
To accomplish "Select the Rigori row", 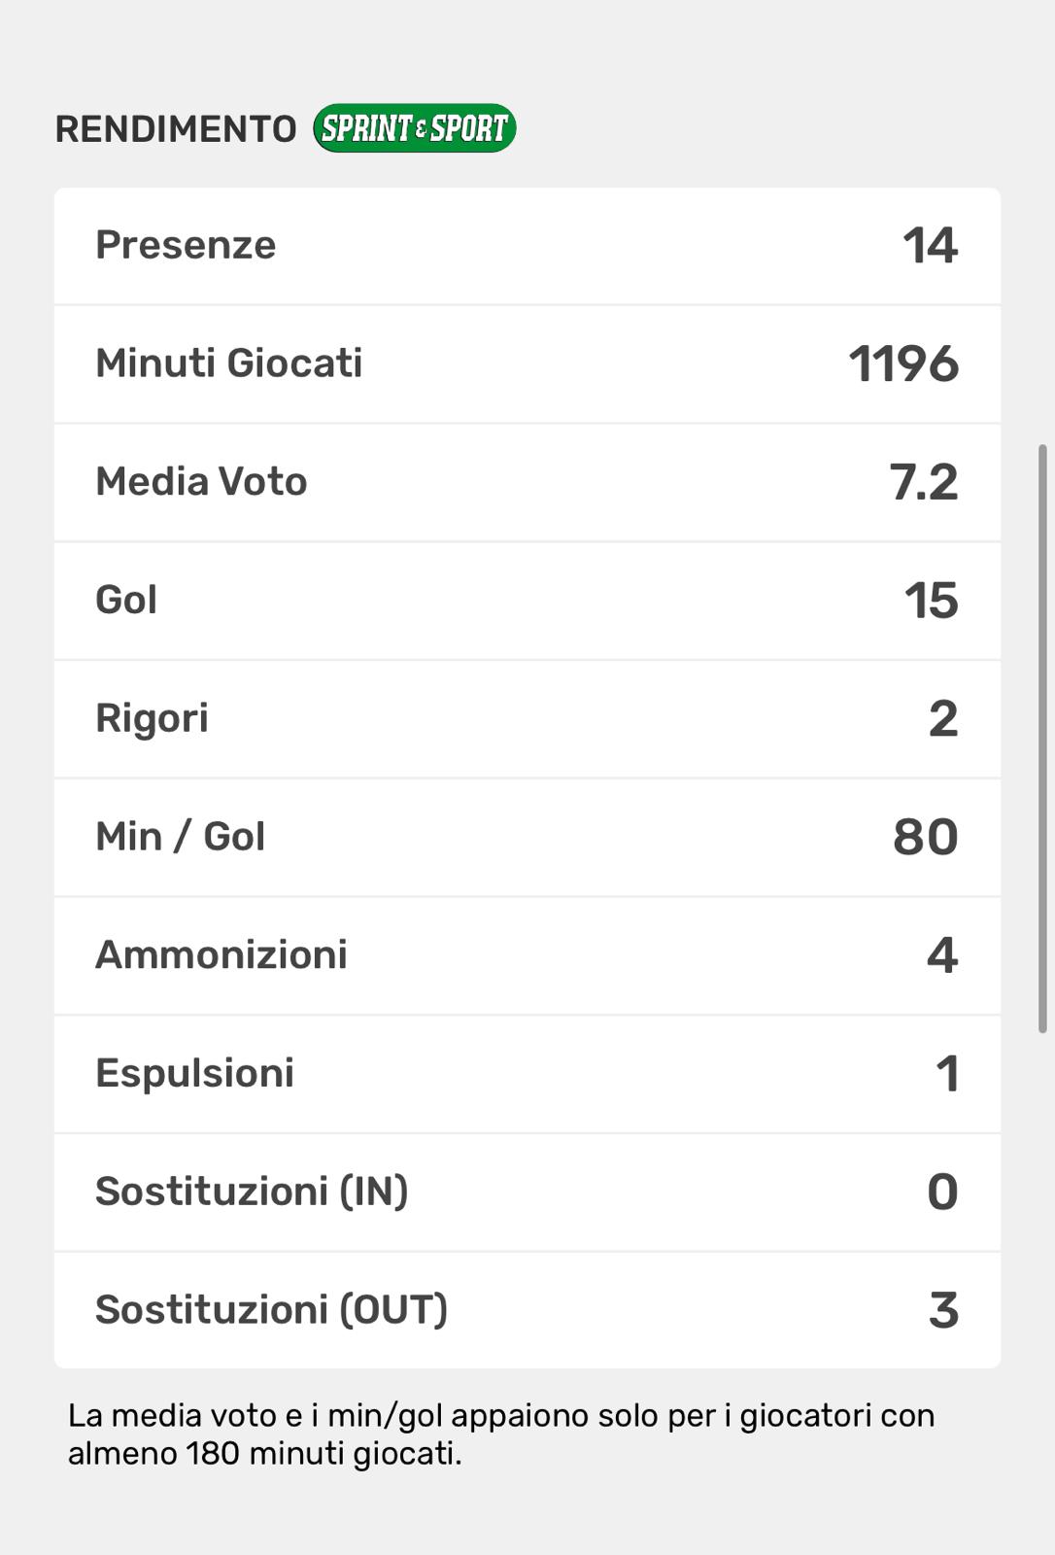I will [x=527, y=719].
